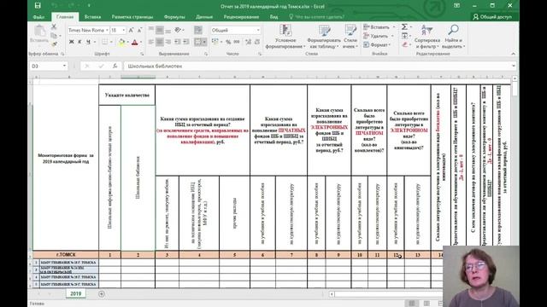Apply cell borders from the border icon
Screen dimensions: 547x307
tap(104, 42)
